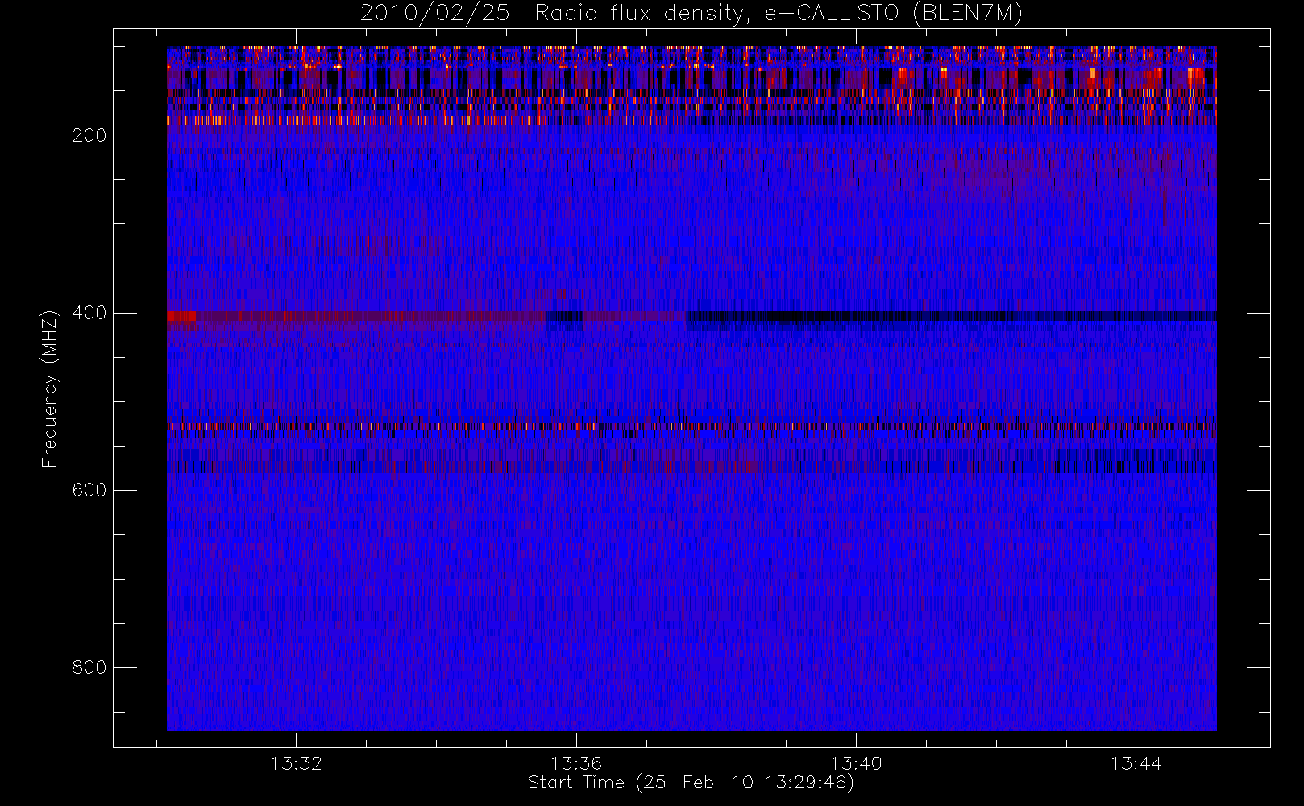Click the 'Frequency (MHZ)' y-axis label
The image size is (1304, 806).
pos(50,388)
